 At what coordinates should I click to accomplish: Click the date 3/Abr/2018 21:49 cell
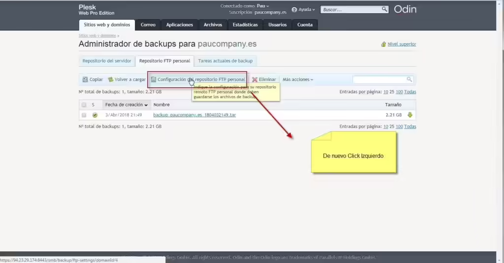coord(124,115)
